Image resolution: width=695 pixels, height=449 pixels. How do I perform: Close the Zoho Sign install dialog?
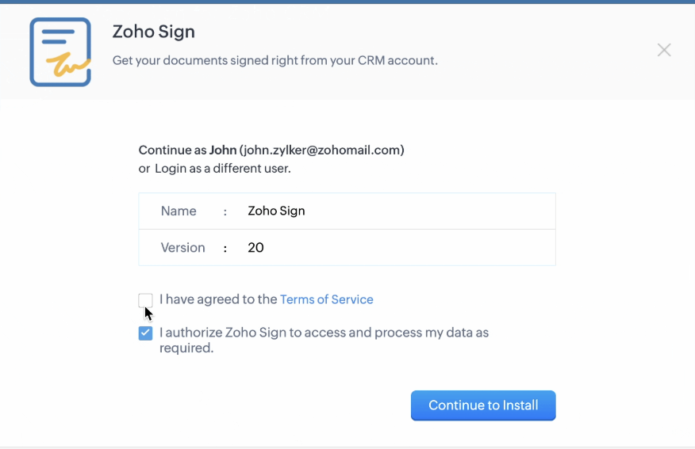tap(664, 50)
